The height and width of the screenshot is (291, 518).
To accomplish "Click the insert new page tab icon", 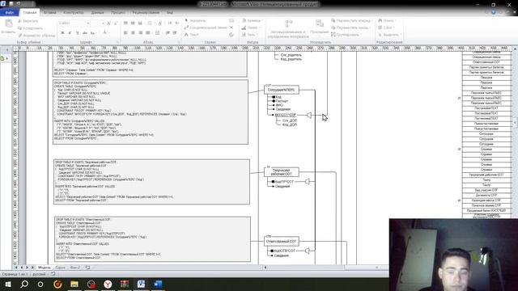I will (87, 268).
